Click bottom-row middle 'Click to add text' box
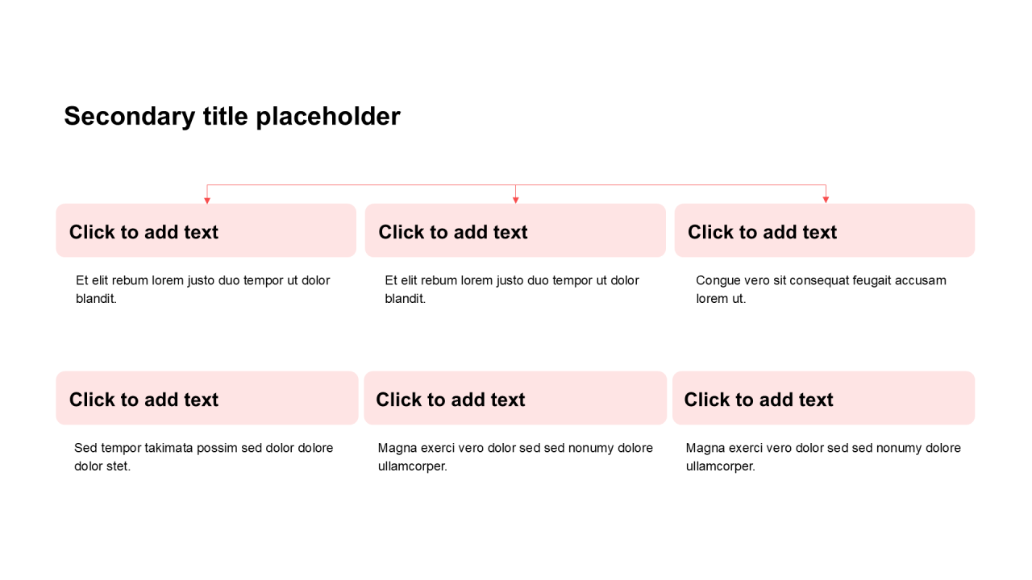Image resolution: width=1032 pixels, height=580 pixels. pyautogui.click(x=515, y=399)
